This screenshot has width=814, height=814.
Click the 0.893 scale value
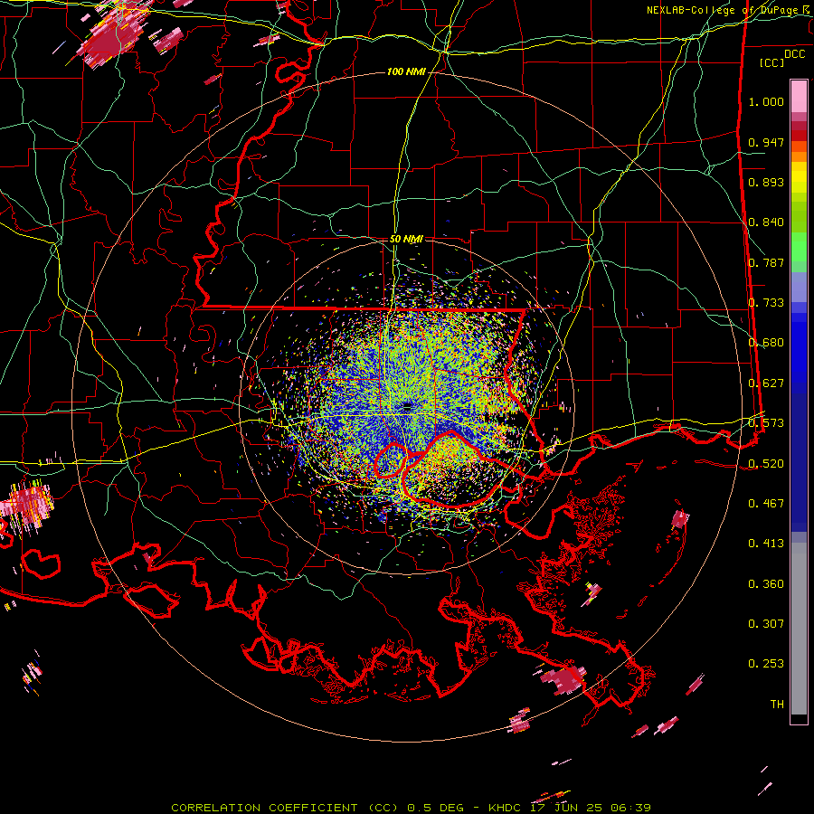(x=766, y=182)
